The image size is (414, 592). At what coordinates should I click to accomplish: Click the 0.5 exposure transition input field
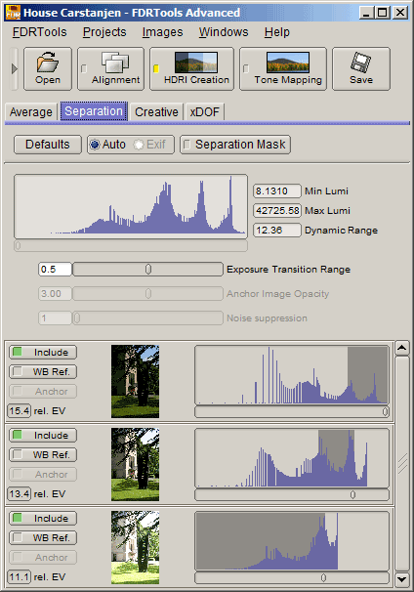(55, 270)
